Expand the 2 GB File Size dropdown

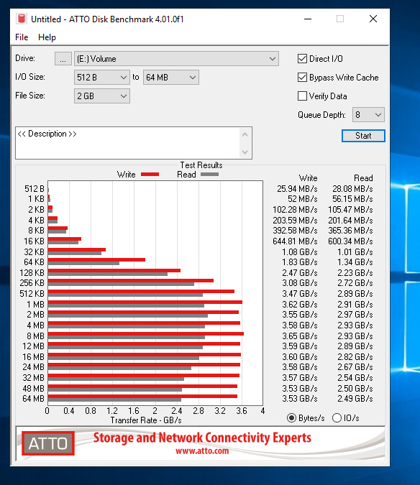[102, 96]
